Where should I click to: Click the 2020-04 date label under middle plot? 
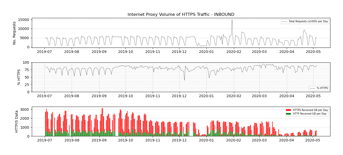[287, 96]
